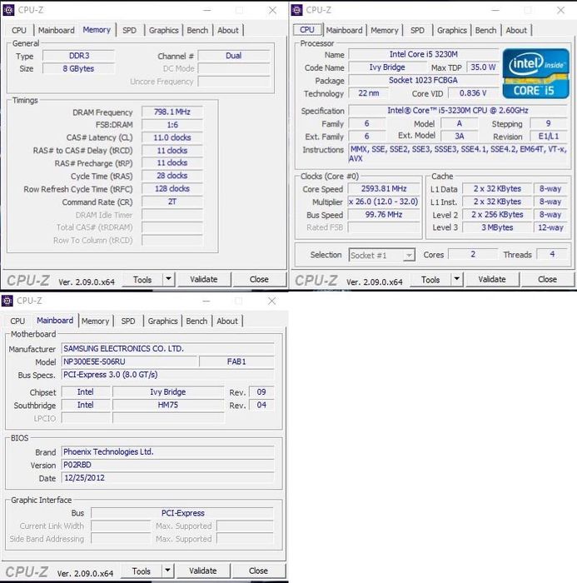Click BIOS date 12/25/2012

point(167,478)
